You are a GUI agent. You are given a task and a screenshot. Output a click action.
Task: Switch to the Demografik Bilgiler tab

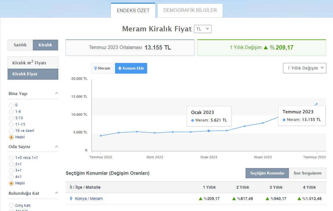[190, 10]
